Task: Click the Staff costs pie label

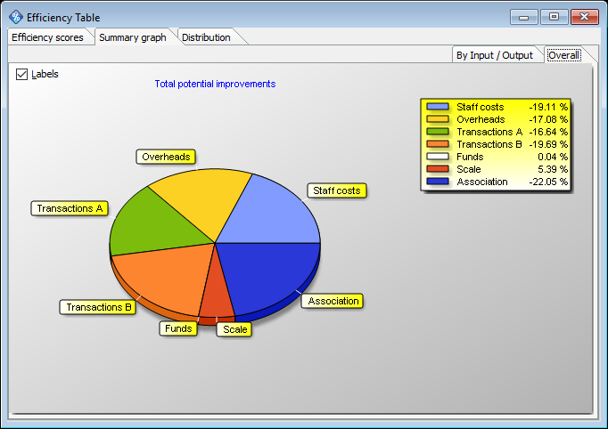Action: click(x=336, y=190)
